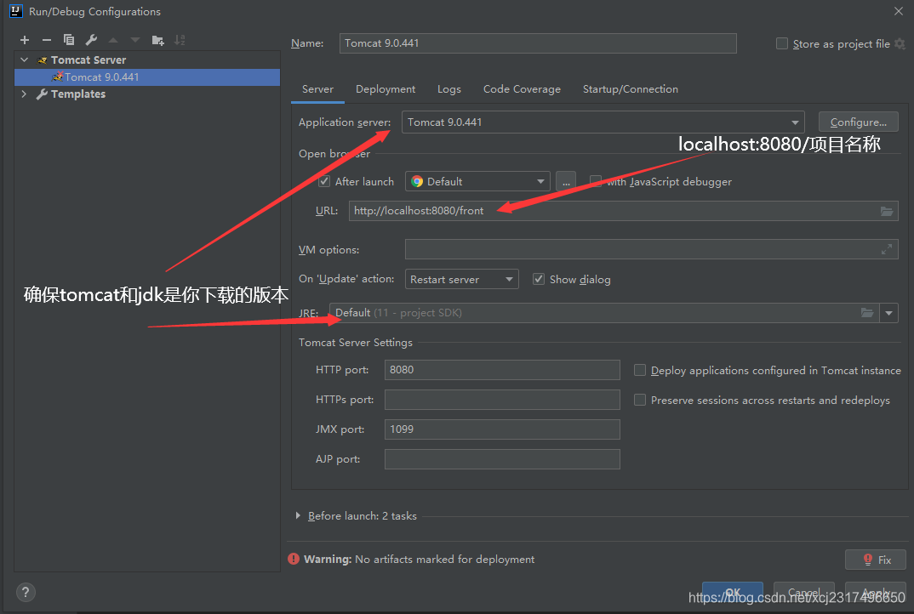Click the Name input field

point(538,43)
